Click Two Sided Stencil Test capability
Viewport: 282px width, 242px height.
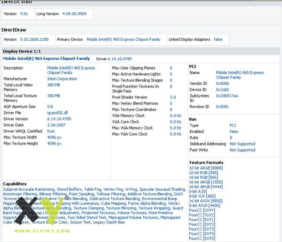pyautogui.click(x=87, y=218)
